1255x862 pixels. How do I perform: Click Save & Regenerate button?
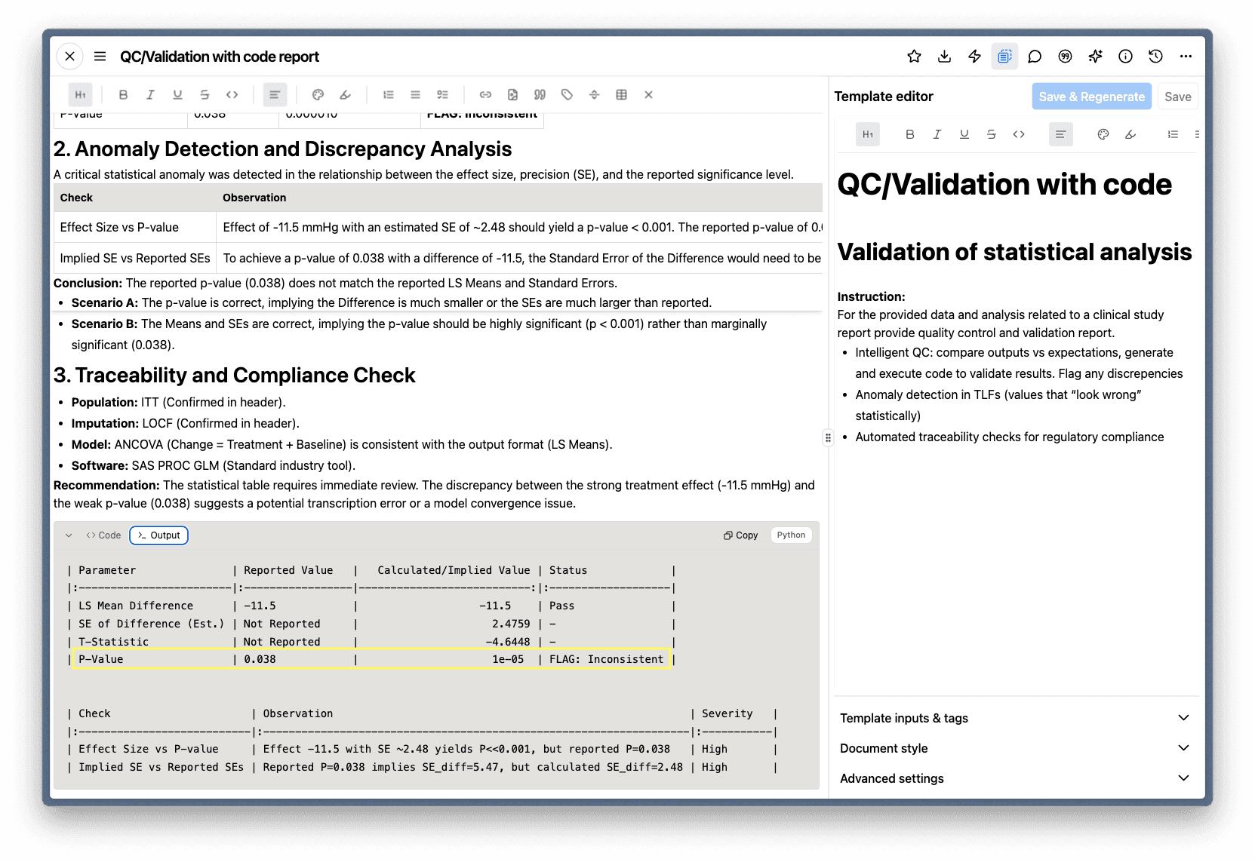[1091, 97]
